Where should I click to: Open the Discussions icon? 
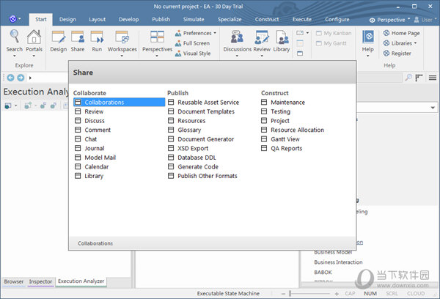237,37
